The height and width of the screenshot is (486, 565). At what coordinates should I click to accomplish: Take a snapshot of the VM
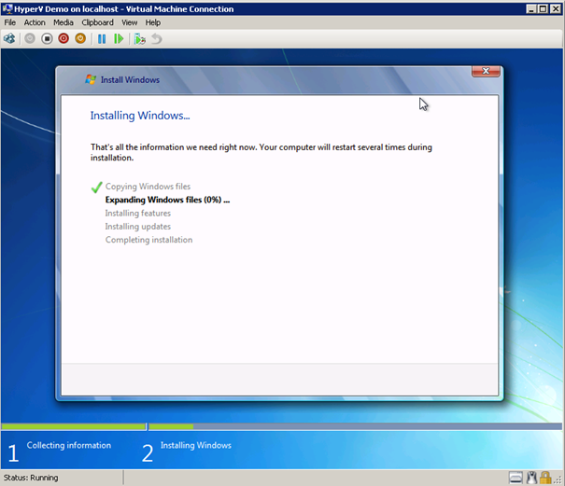pos(140,38)
